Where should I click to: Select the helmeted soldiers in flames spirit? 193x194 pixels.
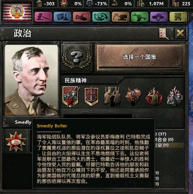pos(175,97)
